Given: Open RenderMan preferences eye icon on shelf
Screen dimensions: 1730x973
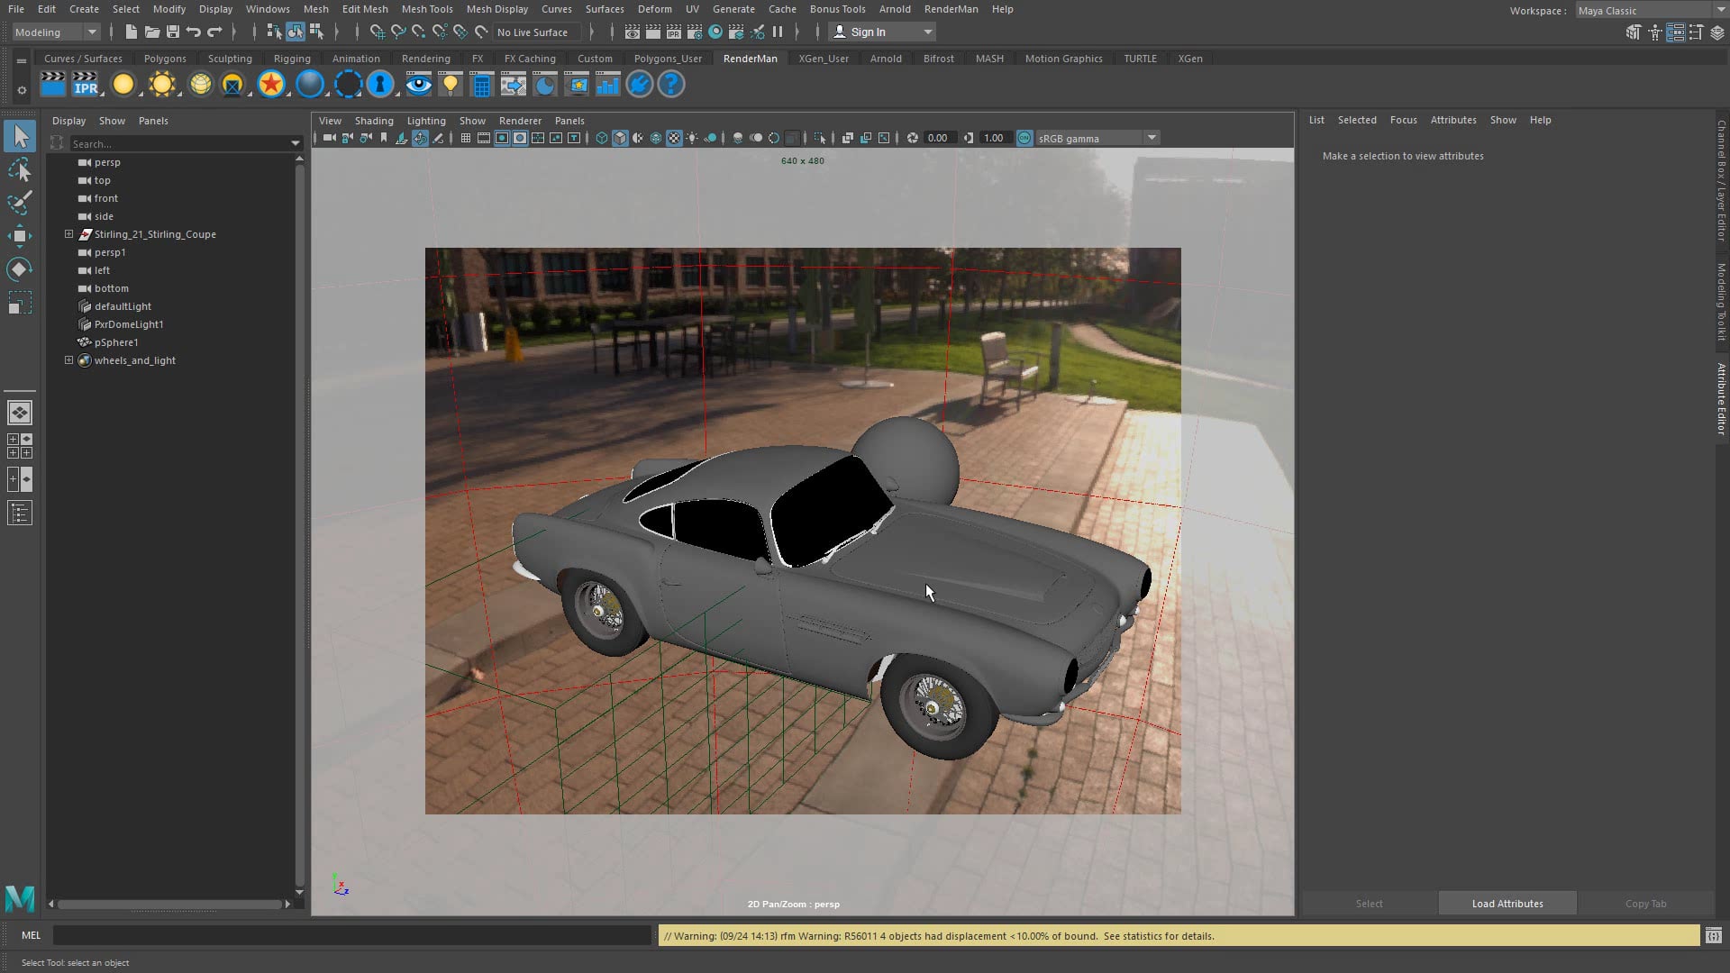Looking at the screenshot, I should pyautogui.click(x=419, y=84).
